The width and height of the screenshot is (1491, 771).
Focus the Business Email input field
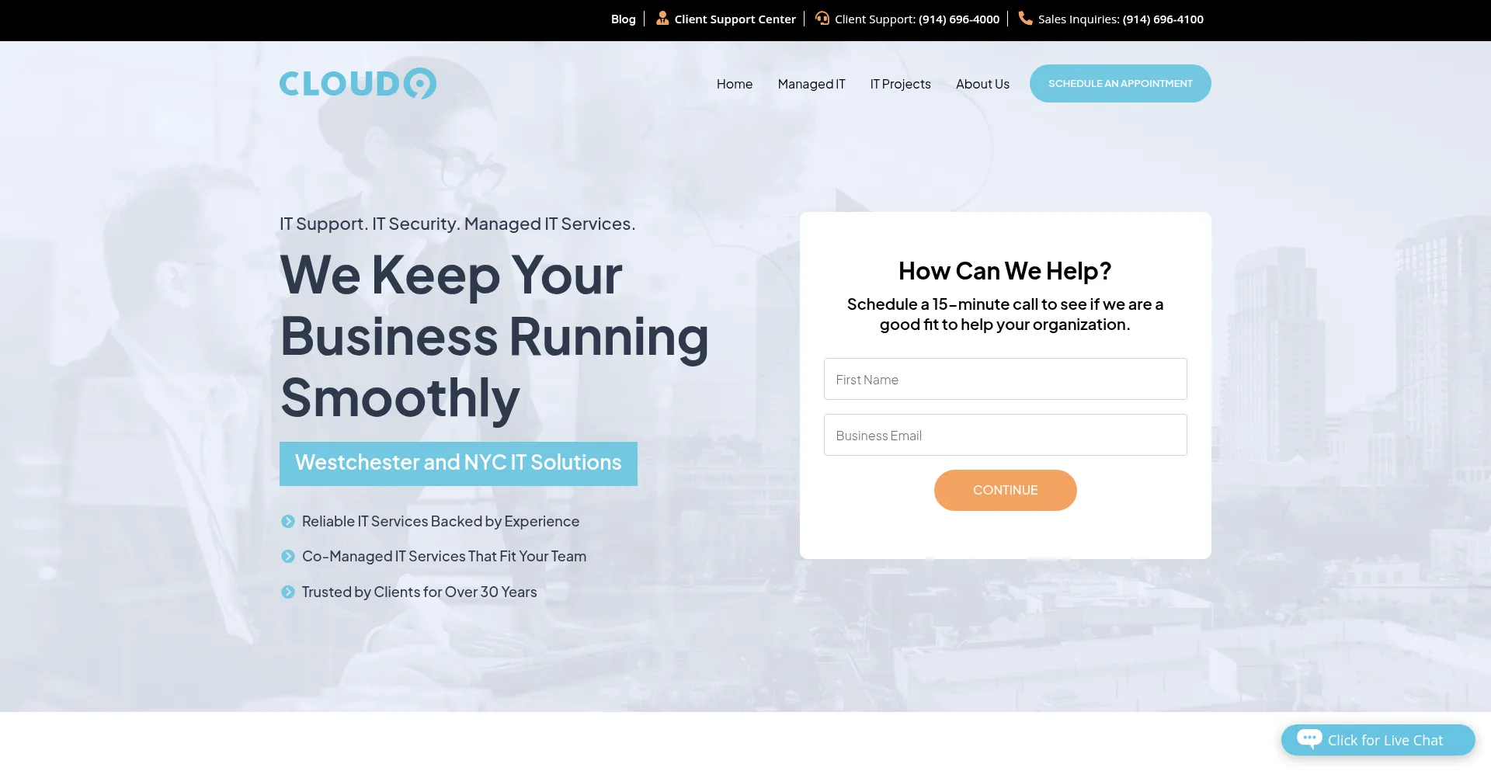(x=1005, y=435)
